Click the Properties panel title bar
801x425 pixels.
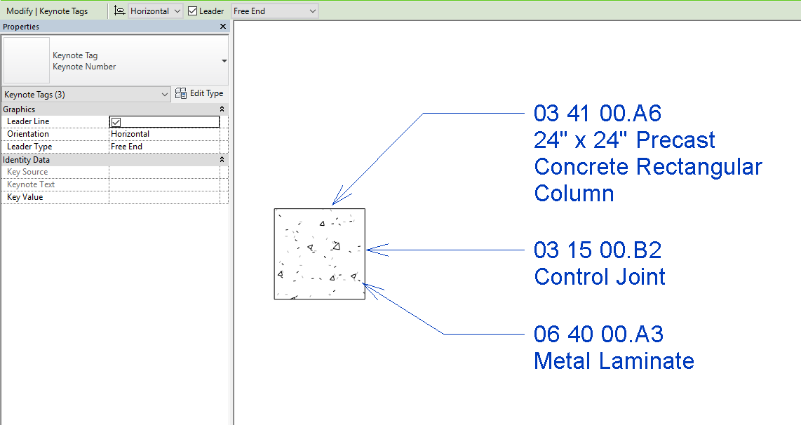pos(105,27)
